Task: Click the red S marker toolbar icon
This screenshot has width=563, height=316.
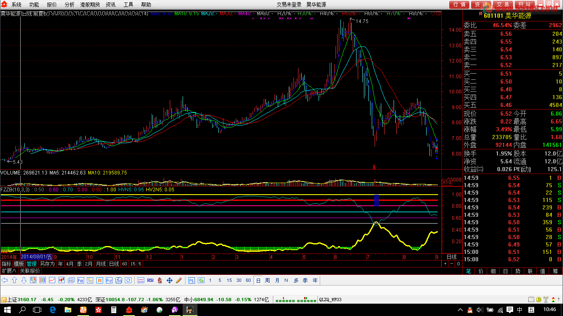Action: pos(160,280)
